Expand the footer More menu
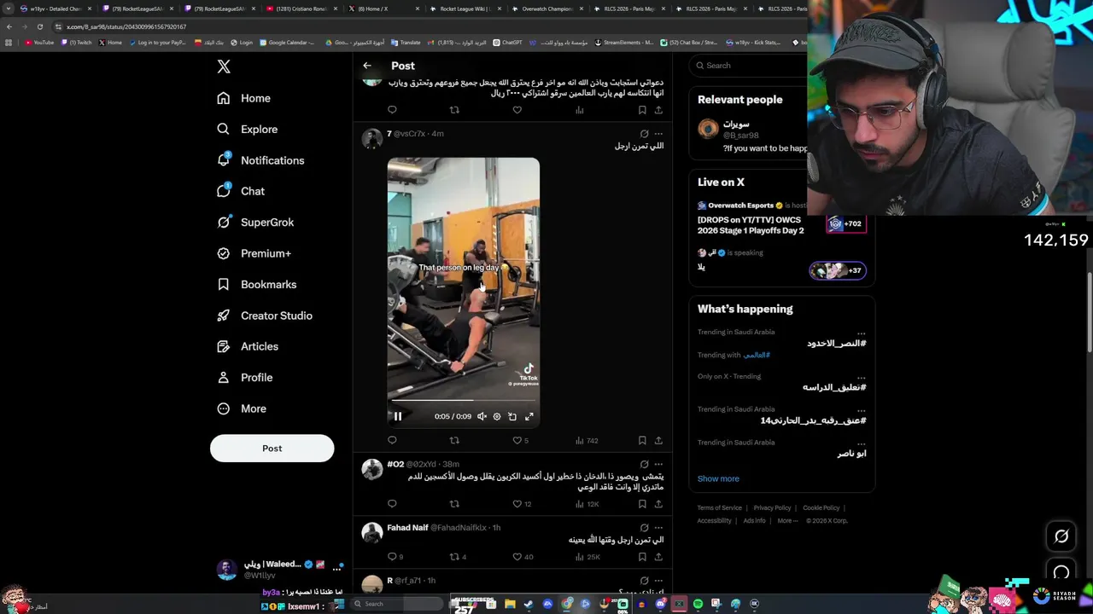 click(787, 521)
